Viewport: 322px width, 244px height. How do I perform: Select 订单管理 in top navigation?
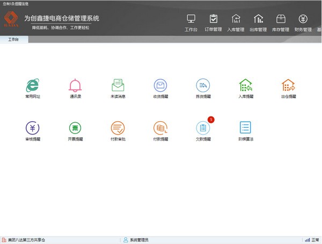(214, 23)
